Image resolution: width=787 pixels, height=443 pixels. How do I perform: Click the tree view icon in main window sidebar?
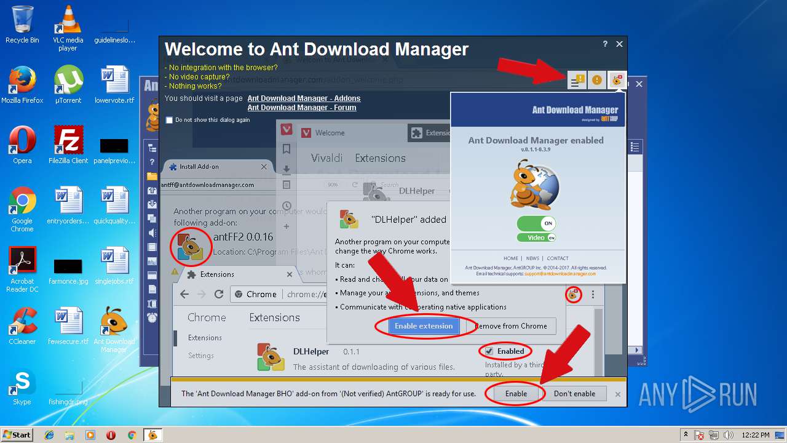coord(152,148)
